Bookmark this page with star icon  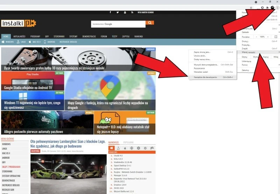(251, 7)
